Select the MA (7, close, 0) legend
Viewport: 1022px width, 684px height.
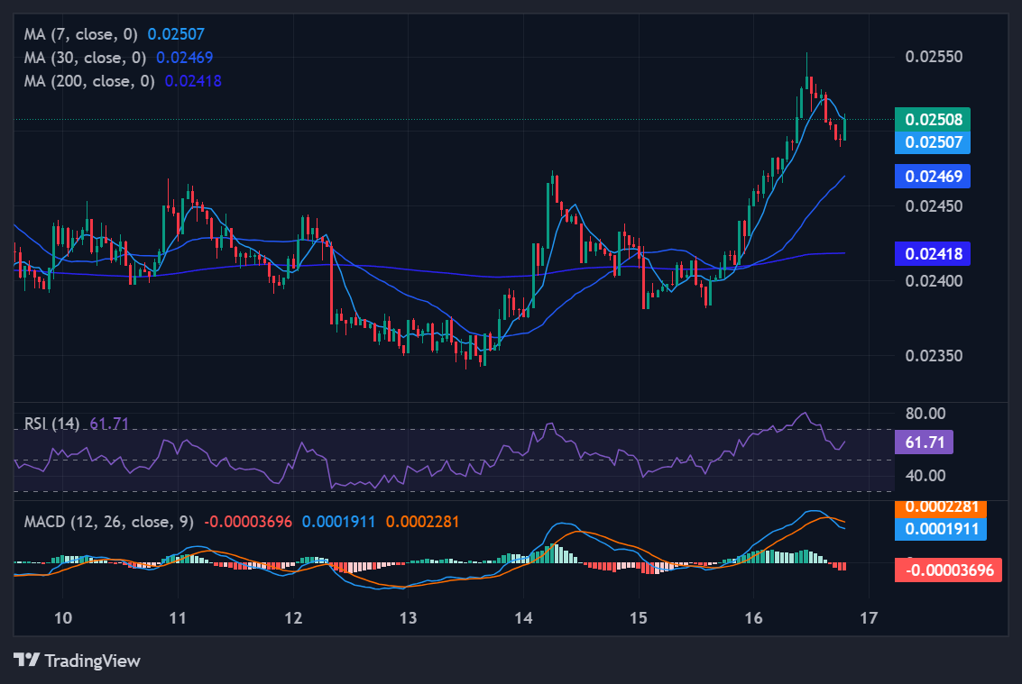tap(82, 34)
